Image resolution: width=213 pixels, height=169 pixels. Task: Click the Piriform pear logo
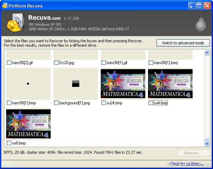point(201,23)
